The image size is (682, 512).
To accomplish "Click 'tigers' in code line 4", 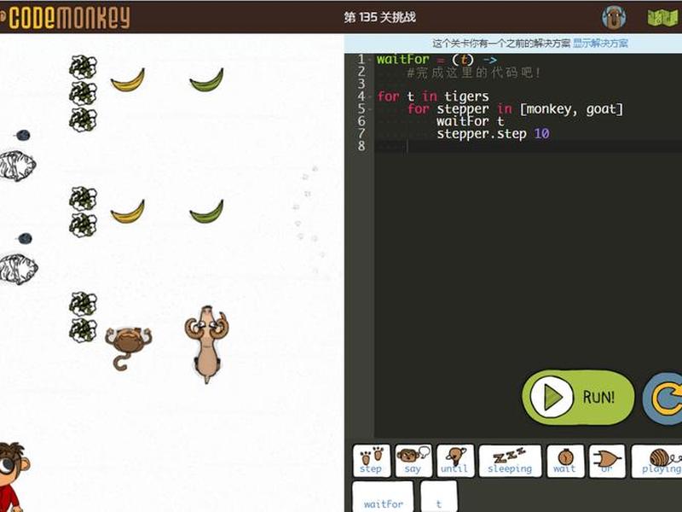I will point(466,96).
